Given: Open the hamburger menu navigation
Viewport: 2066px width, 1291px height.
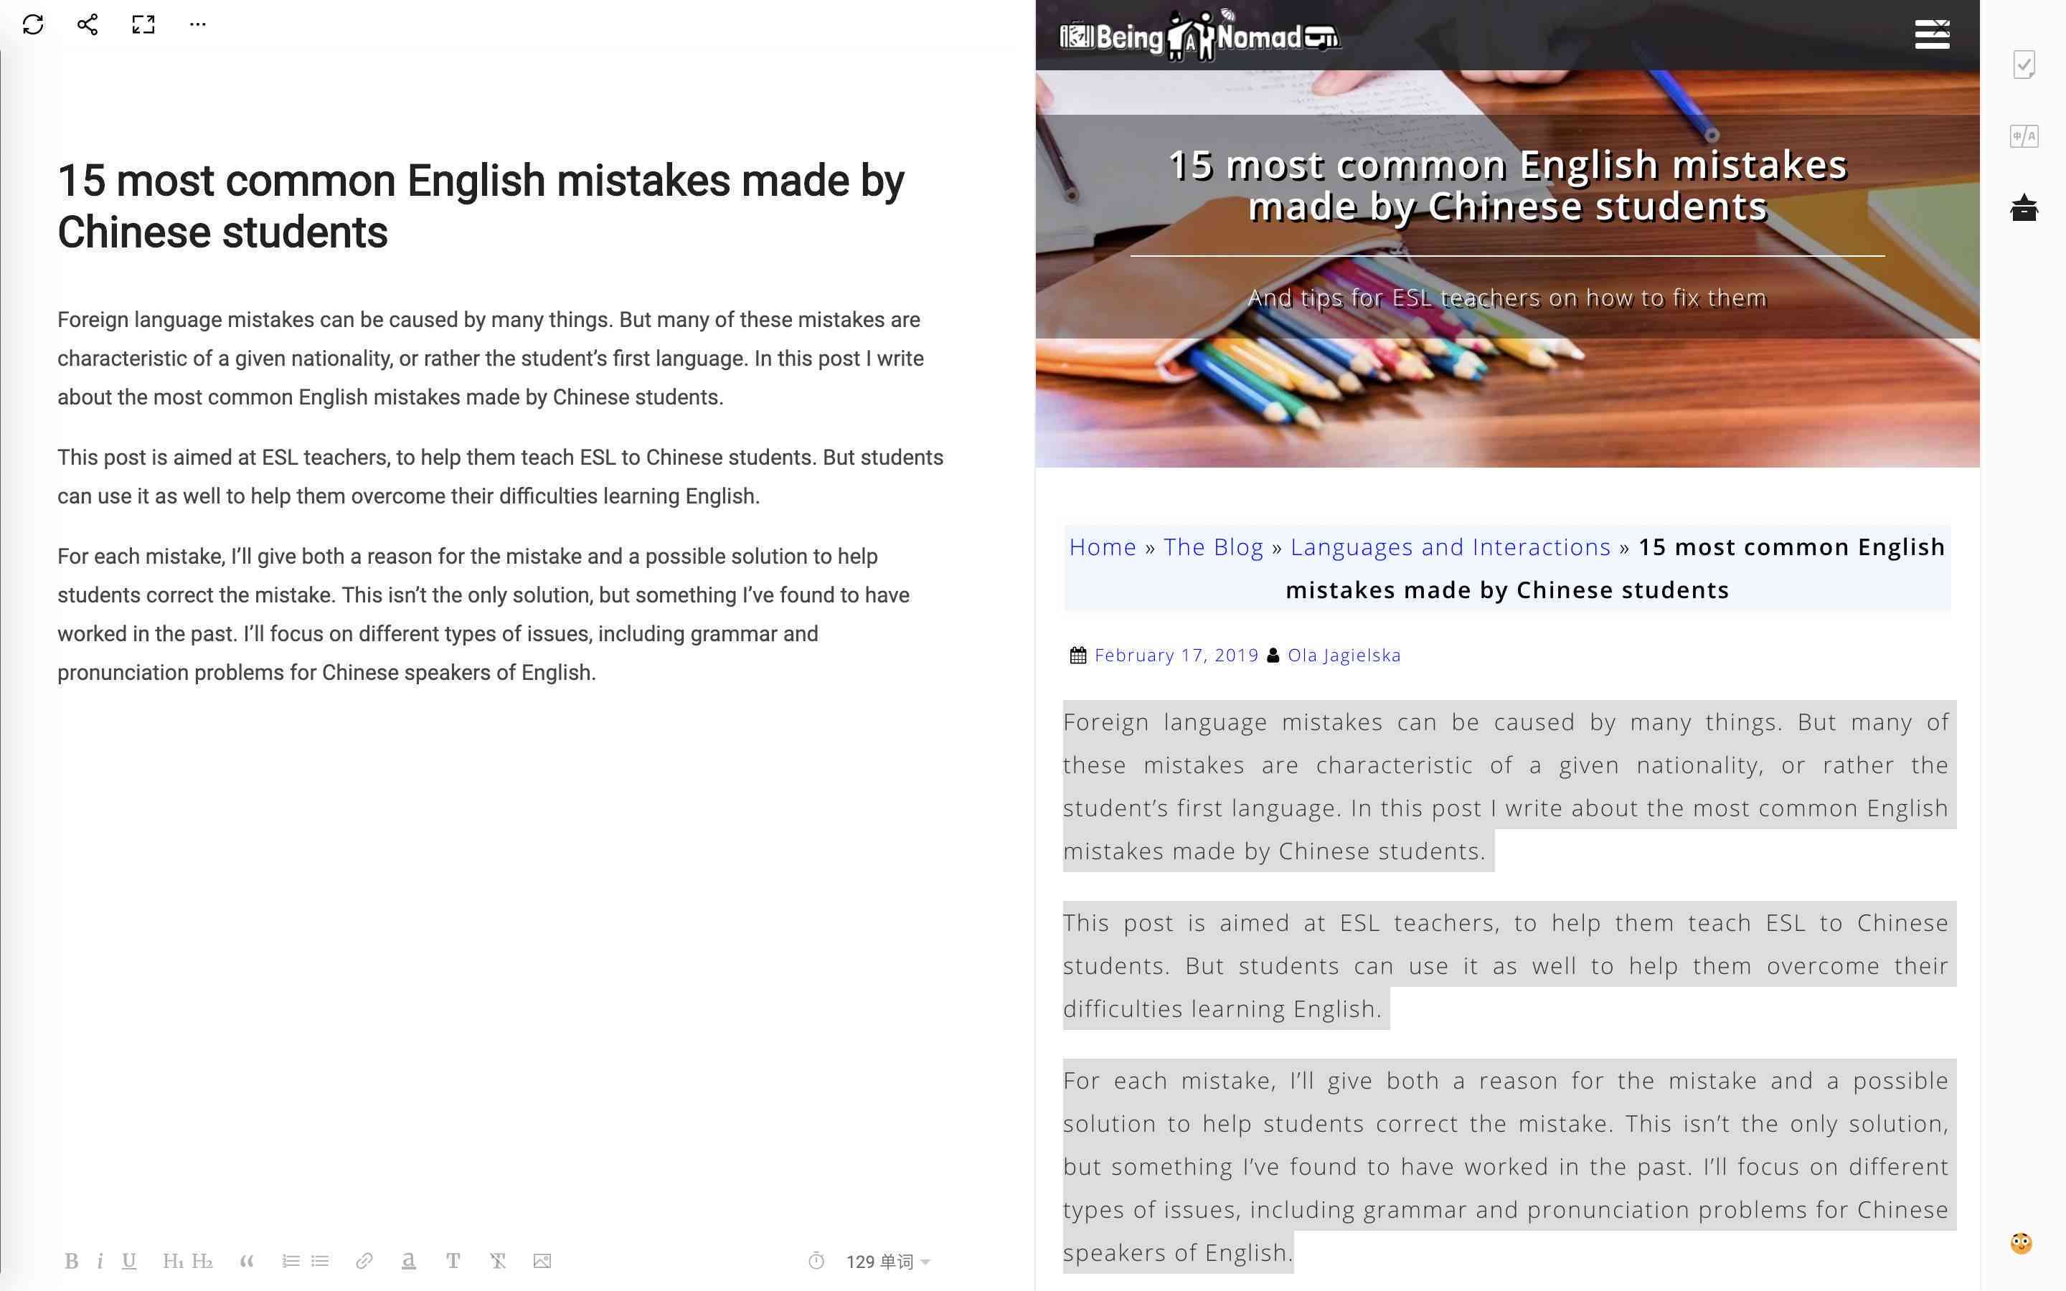Looking at the screenshot, I should point(1932,34).
